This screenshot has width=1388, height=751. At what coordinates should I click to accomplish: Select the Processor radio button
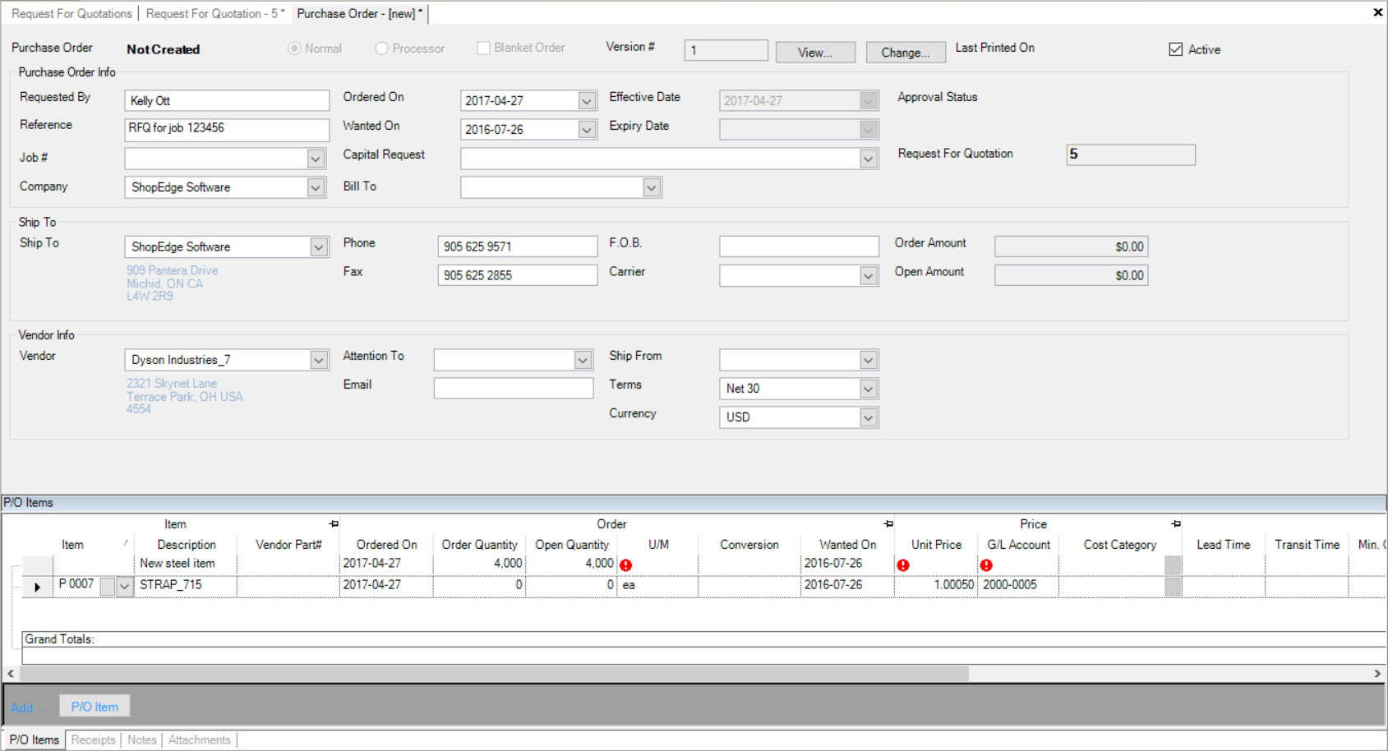(x=381, y=48)
